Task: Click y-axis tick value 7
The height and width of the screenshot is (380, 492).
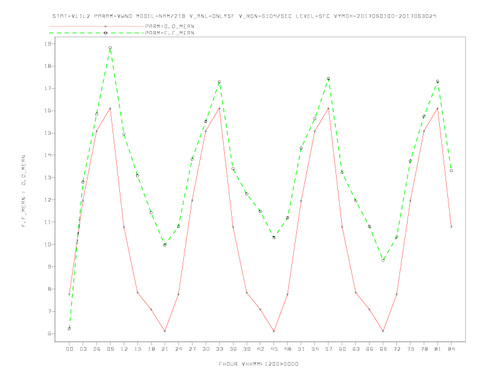Action: point(49,311)
